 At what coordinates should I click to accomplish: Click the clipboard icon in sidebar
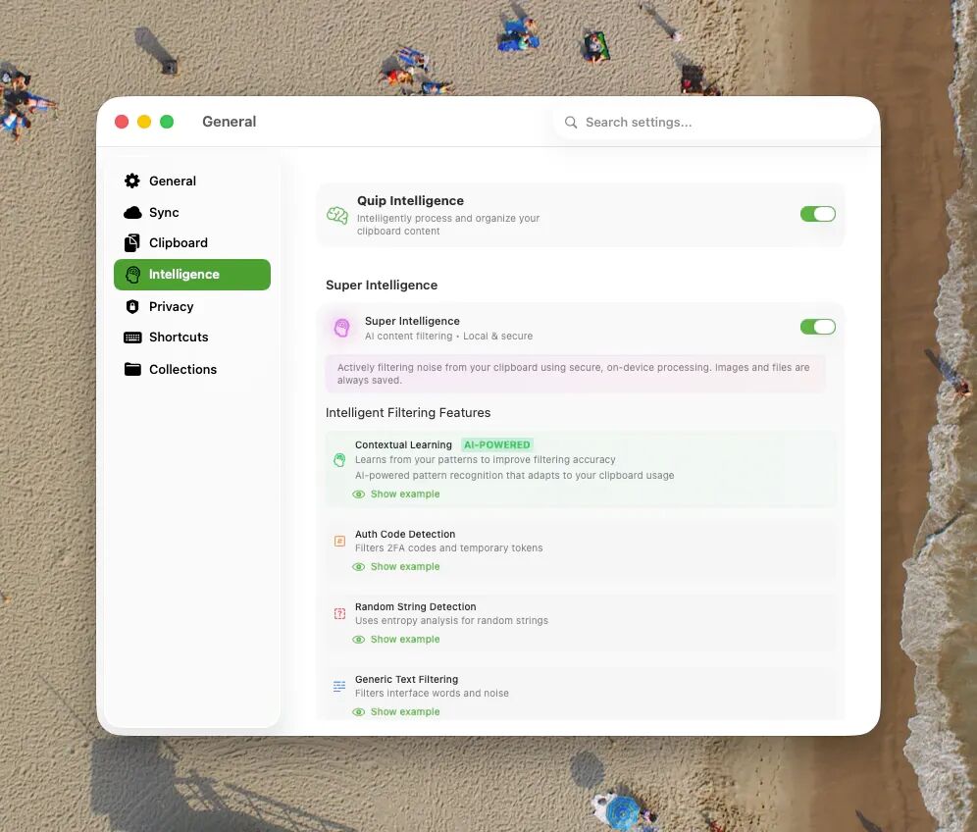tap(132, 242)
